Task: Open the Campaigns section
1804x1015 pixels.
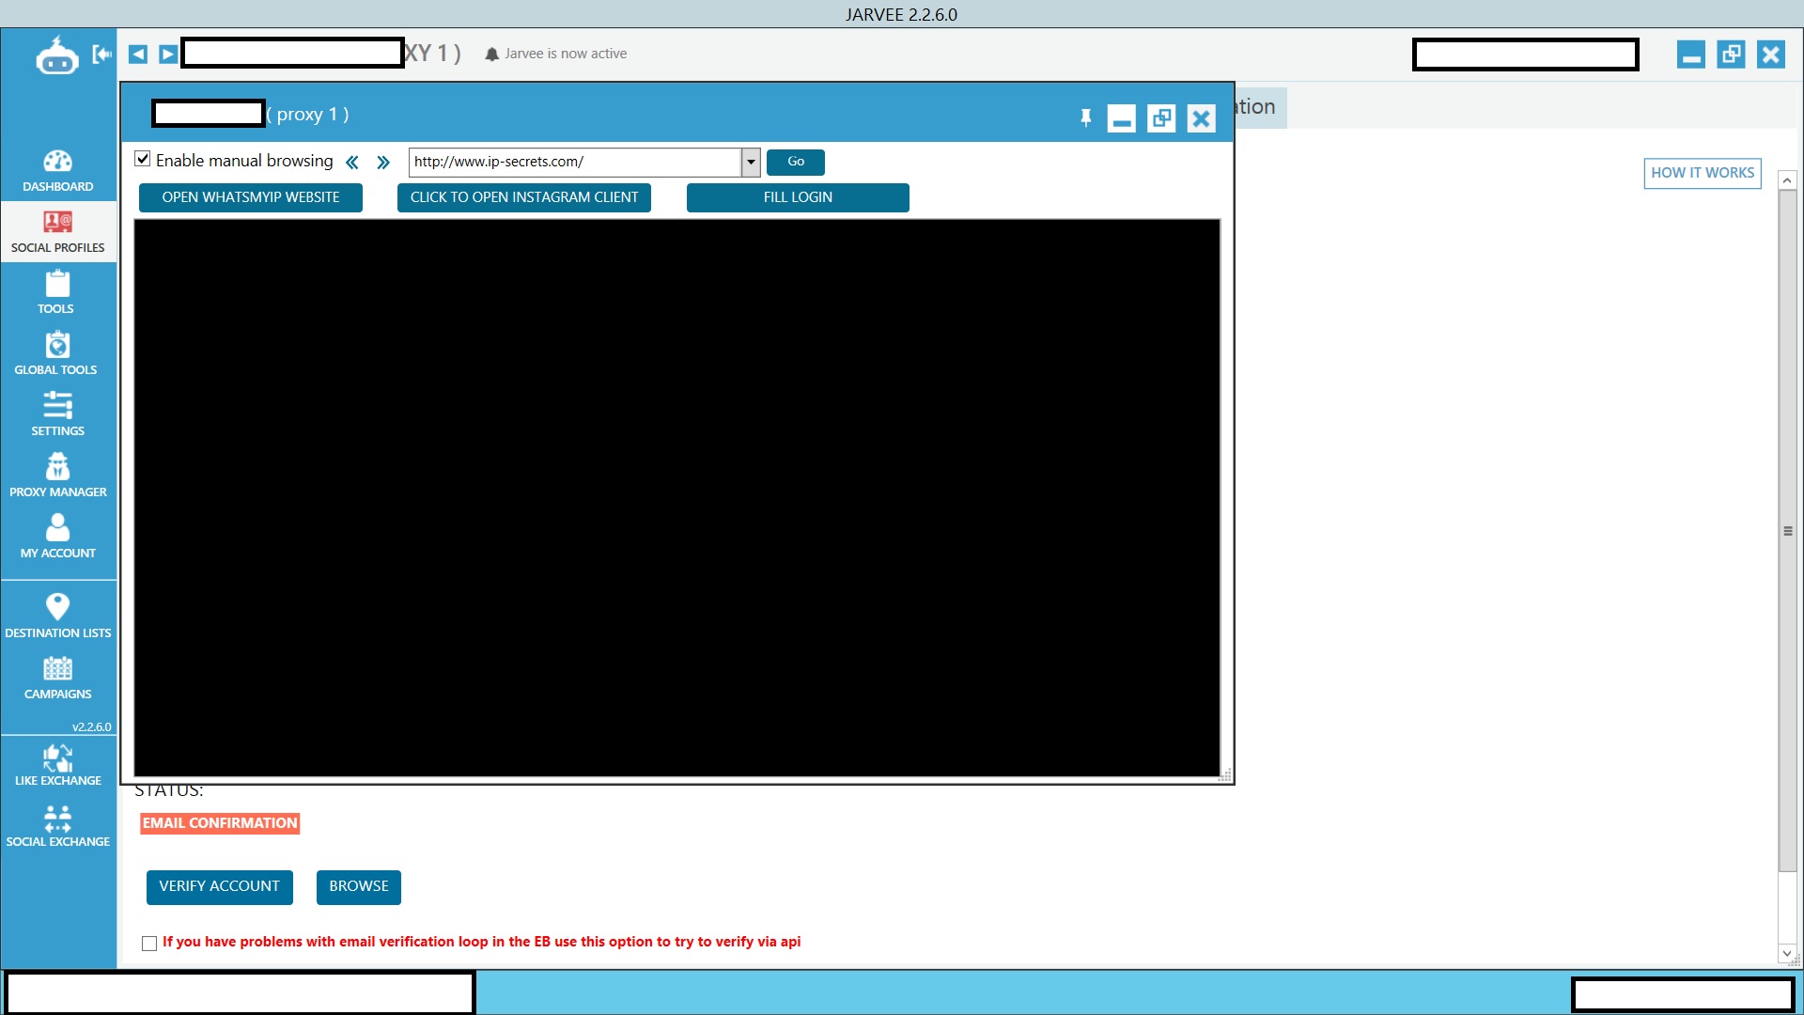Action: coord(57,679)
